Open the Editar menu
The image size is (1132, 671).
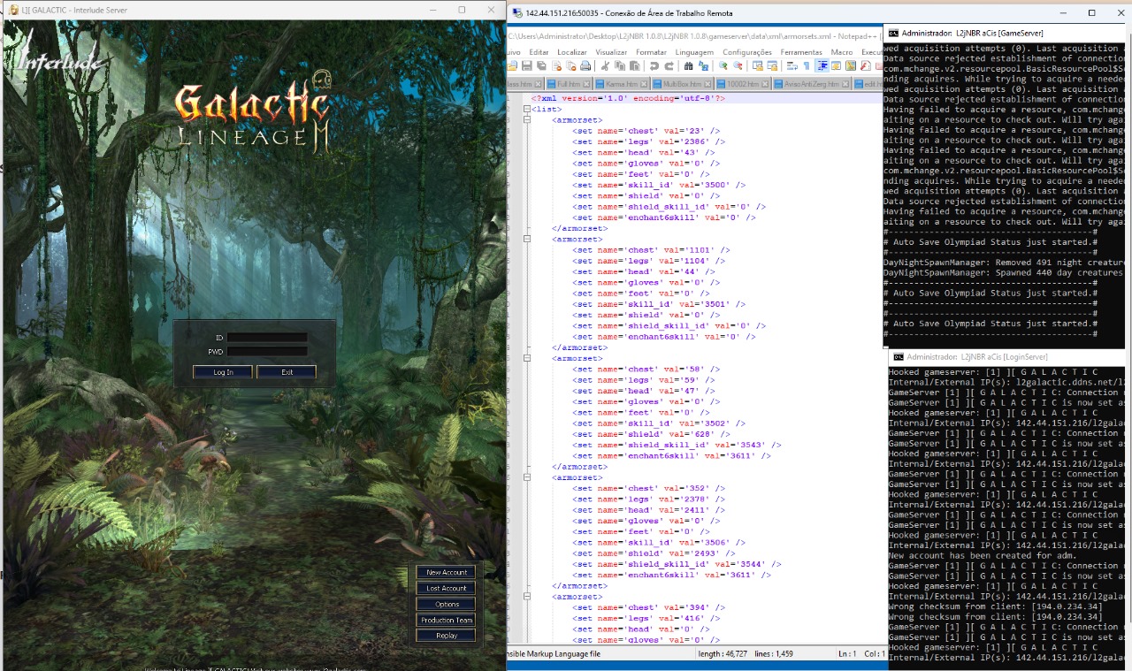coord(539,52)
